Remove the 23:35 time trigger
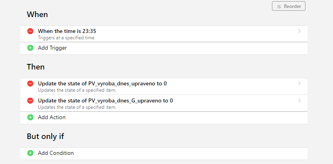This screenshot has width=333, height=164. click(x=30, y=31)
